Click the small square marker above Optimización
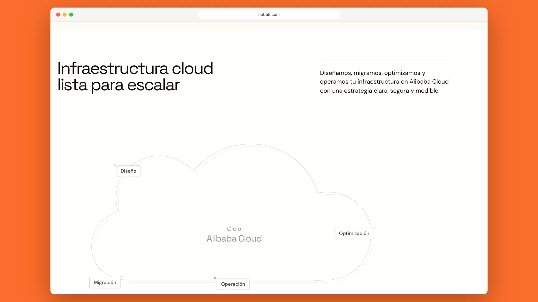 point(375,227)
